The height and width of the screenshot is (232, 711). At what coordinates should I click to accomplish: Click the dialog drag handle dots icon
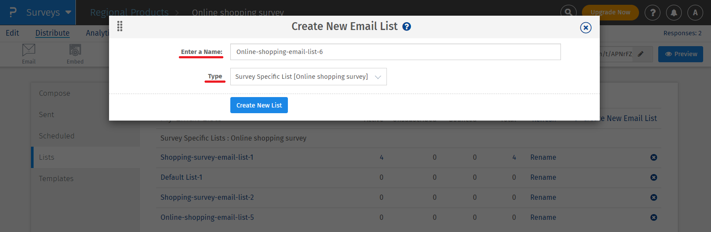120,27
